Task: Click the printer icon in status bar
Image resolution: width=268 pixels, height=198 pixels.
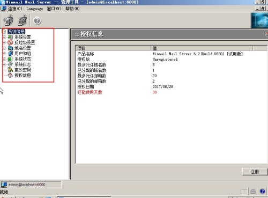Action: click(x=253, y=192)
